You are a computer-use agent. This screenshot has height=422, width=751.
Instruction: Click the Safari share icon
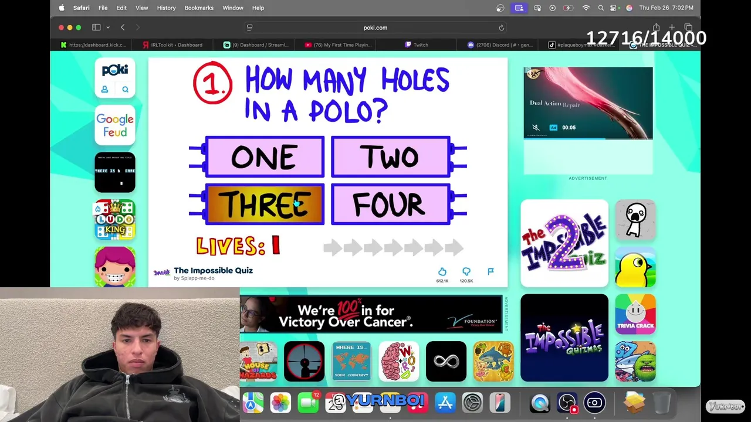(x=656, y=28)
